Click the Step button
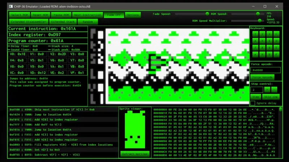The image size is (289, 162). pyautogui.click(x=256, y=97)
